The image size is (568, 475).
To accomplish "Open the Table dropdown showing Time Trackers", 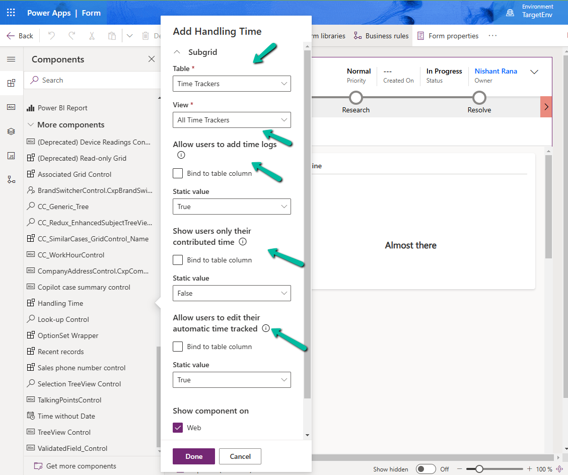I will point(232,84).
